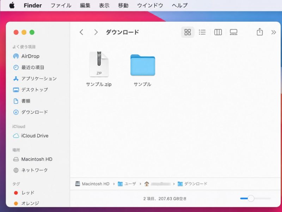The width and height of the screenshot is (282, 212).
Task: Open the Finder menu
Action: 33,5
